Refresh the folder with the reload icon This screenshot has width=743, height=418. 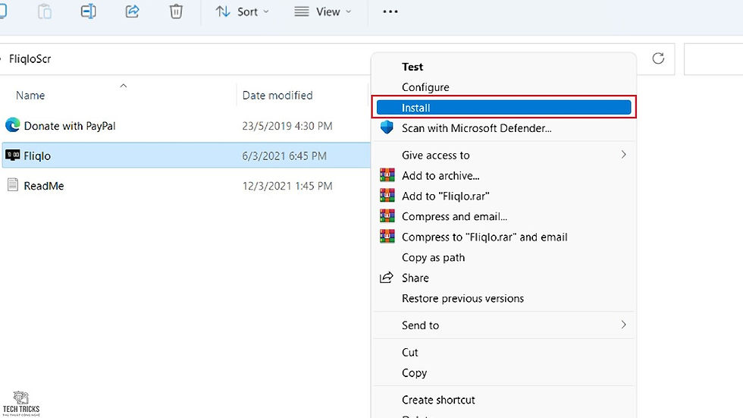coord(658,58)
